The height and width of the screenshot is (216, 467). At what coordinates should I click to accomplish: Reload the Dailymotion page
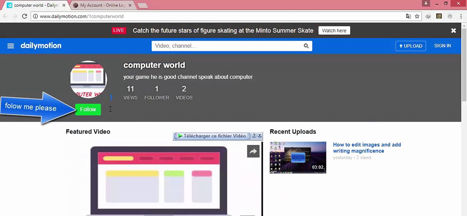(x=25, y=16)
